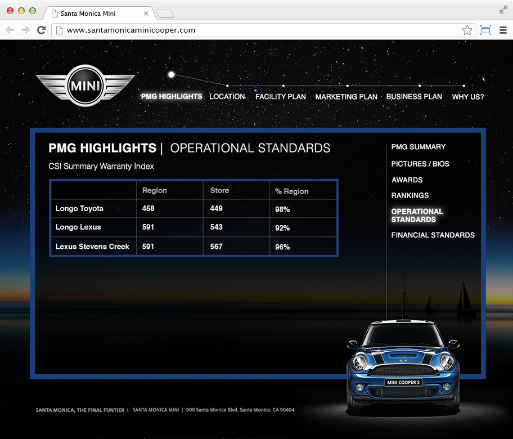Viewport: 513px width, 439px height.
Task: Click the MINI winged logo
Action: [85, 86]
